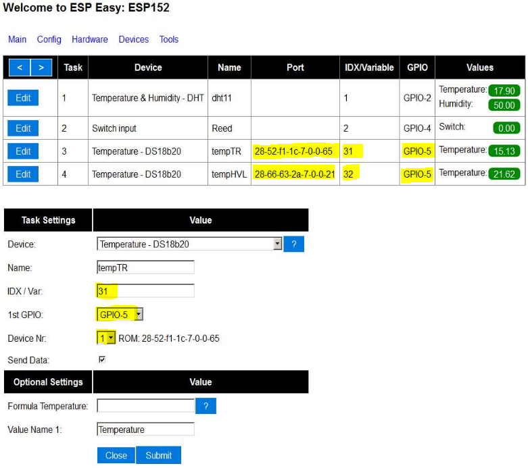Click the Close button
The height and width of the screenshot is (468, 528).
coord(116,455)
